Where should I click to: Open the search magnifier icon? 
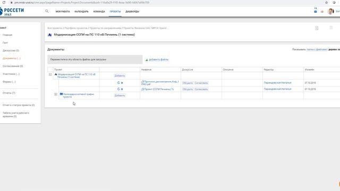click(47, 11)
